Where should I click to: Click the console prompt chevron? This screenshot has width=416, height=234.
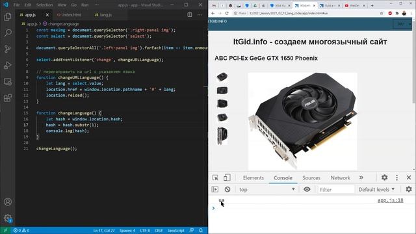(213, 208)
